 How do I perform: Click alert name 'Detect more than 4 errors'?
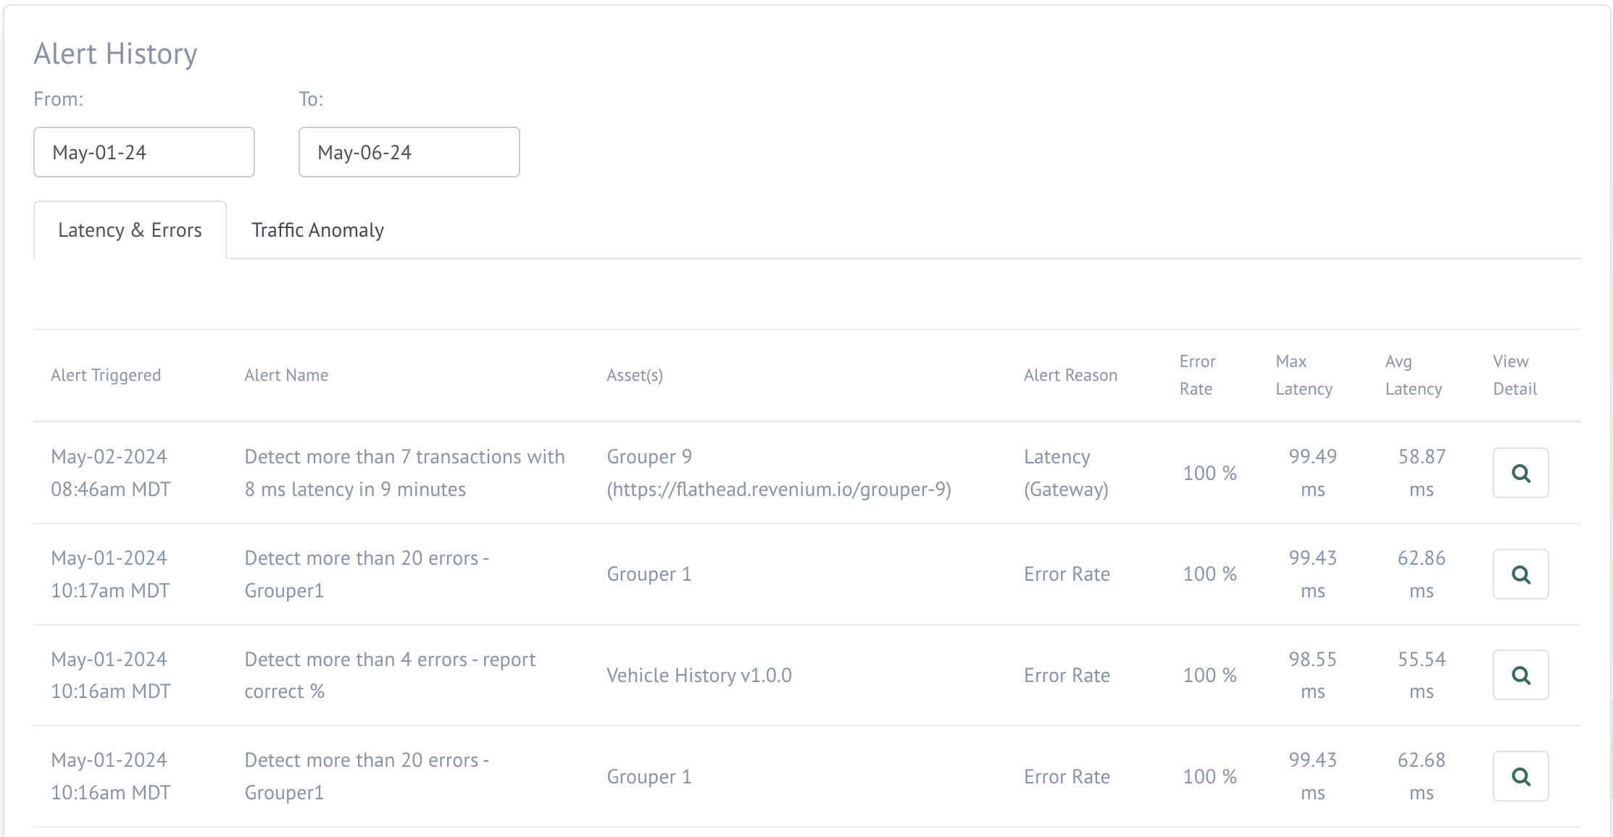click(x=390, y=675)
